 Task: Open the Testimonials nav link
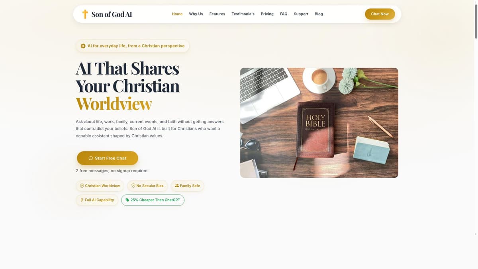[x=243, y=14]
